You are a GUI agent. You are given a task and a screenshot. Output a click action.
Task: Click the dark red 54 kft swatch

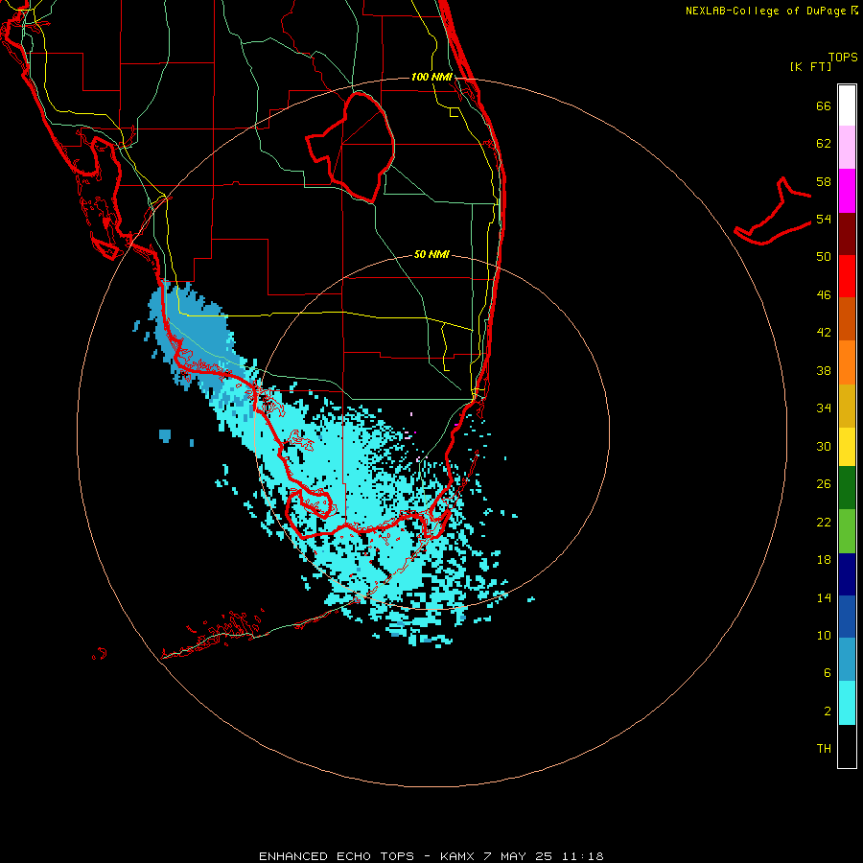(x=847, y=233)
